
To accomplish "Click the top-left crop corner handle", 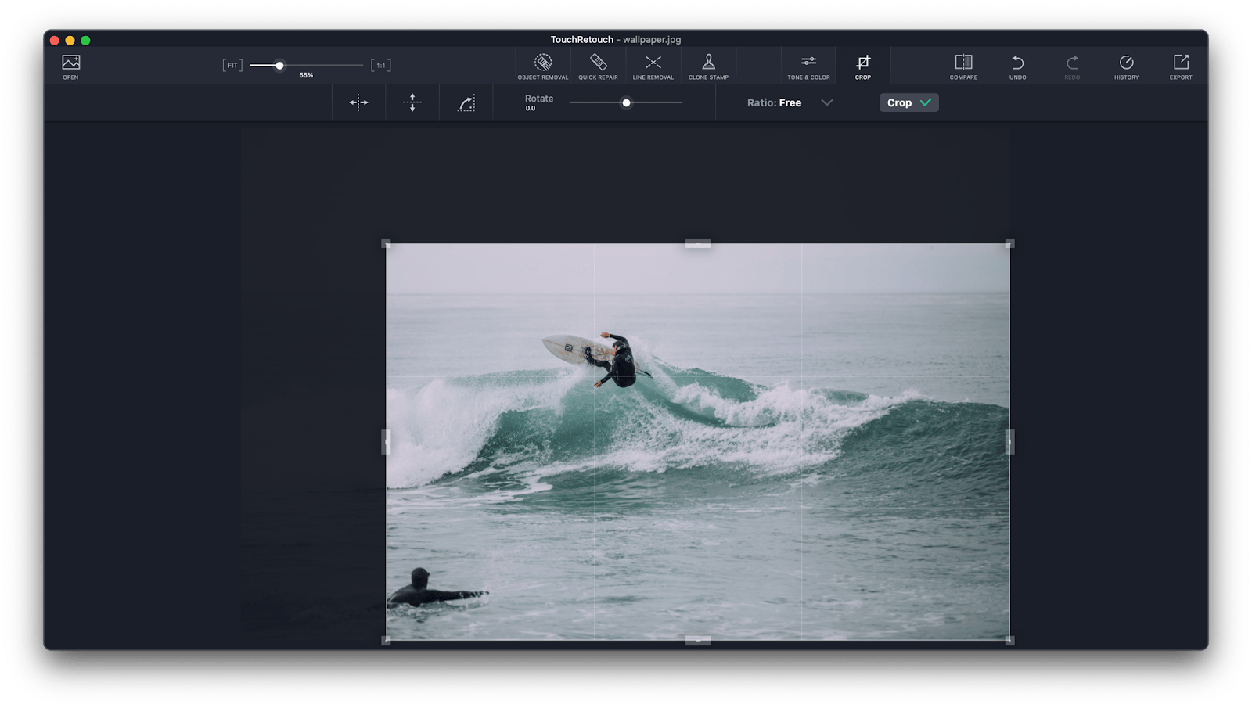I will click(386, 244).
